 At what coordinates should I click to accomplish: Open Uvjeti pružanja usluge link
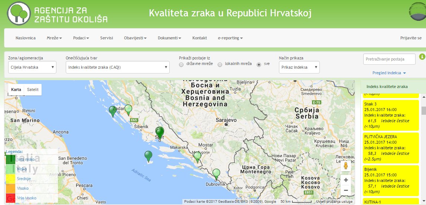[x=334, y=201]
